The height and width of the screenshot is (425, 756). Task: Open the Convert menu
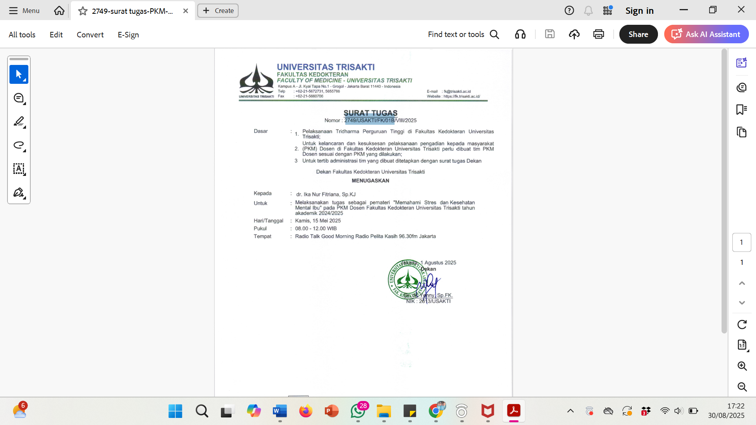click(90, 35)
